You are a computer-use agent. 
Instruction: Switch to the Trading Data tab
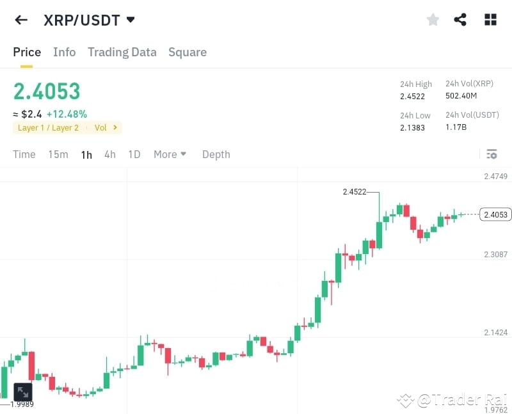tap(122, 52)
